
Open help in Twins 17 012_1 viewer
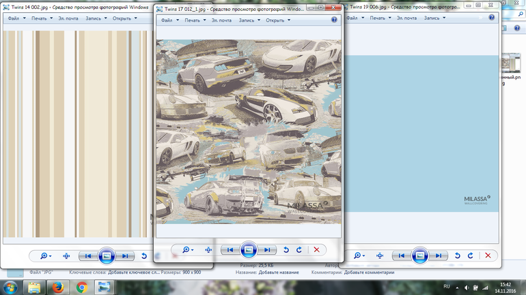click(334, 20)
